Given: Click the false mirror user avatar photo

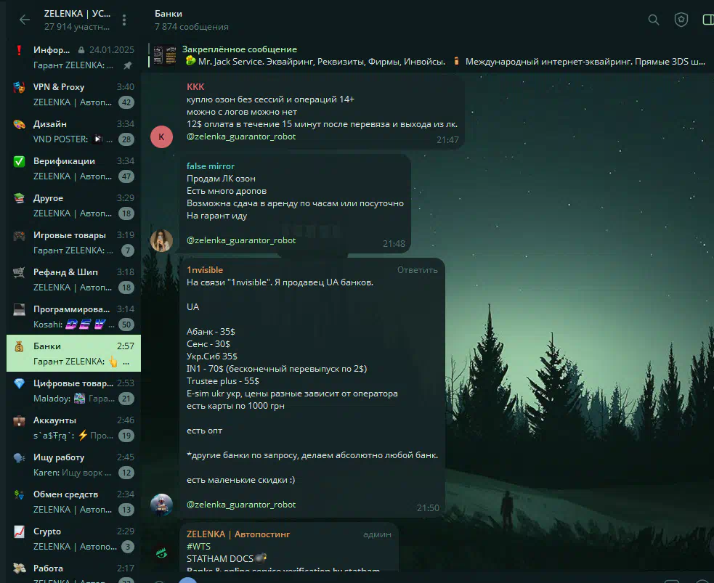Looking at the screenshot, I should click(x=162, y=241).
